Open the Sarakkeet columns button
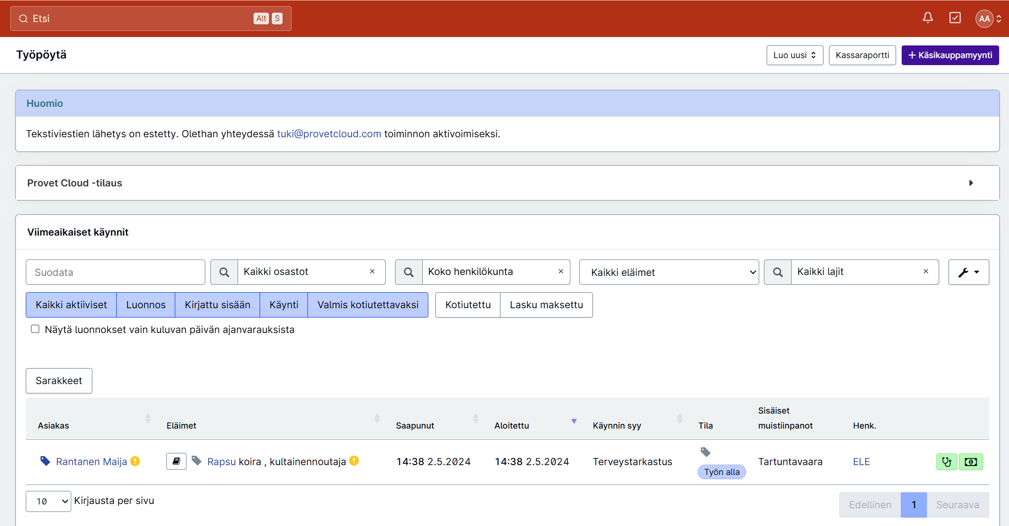1009x526 pixels. 59,381
